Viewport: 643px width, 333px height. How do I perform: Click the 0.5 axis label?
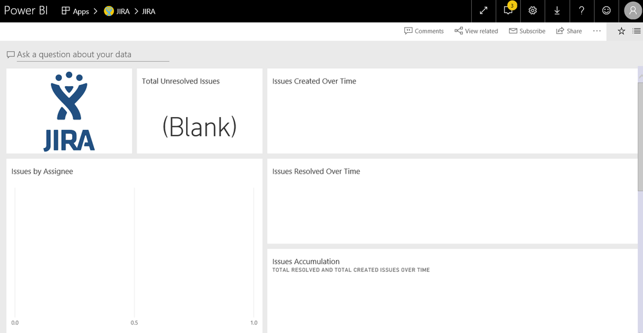point(134,323)
